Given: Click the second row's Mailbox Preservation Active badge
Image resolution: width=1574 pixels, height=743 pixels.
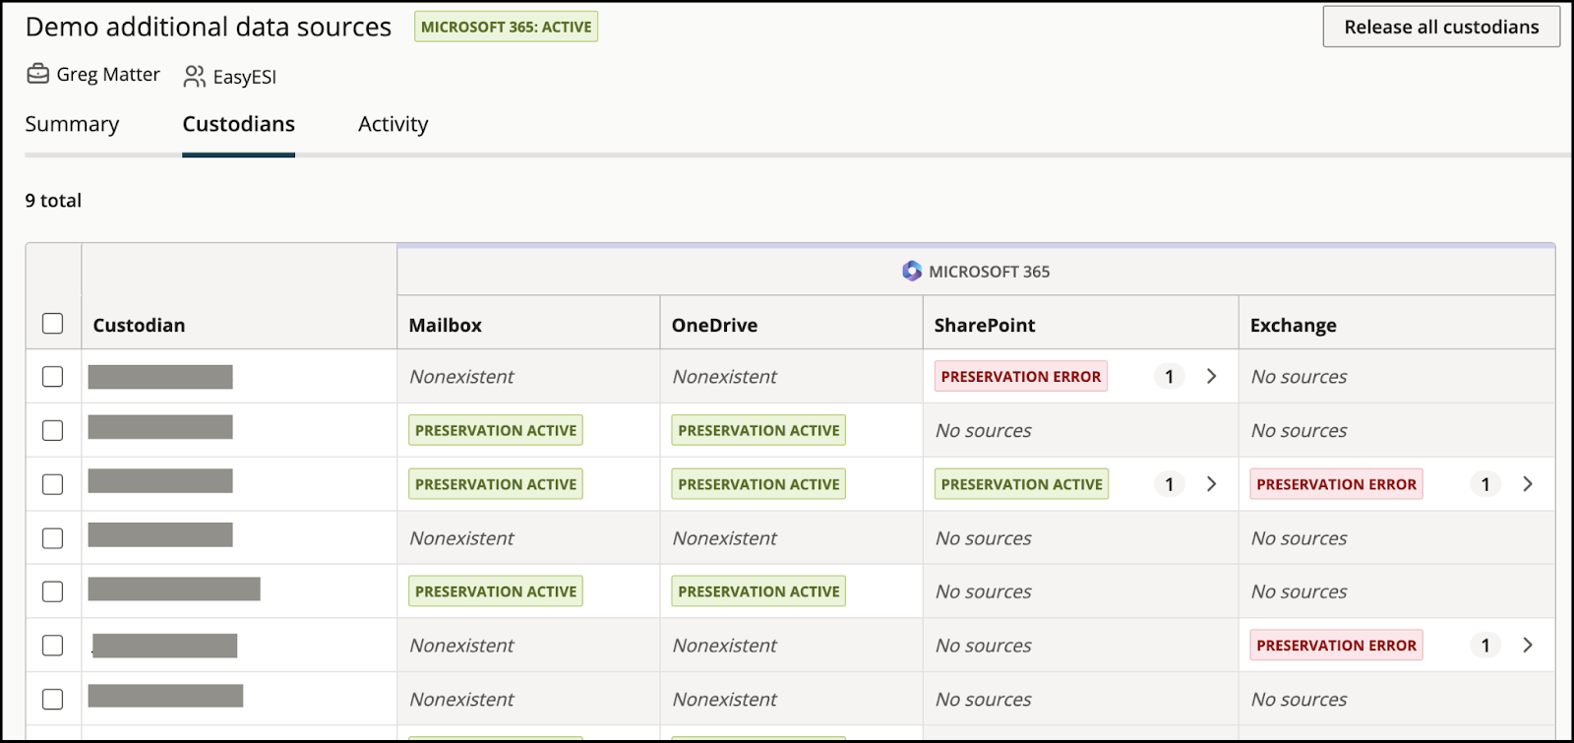Looking at the screenshot, I should pyautogui.click(x=496, y=430).
